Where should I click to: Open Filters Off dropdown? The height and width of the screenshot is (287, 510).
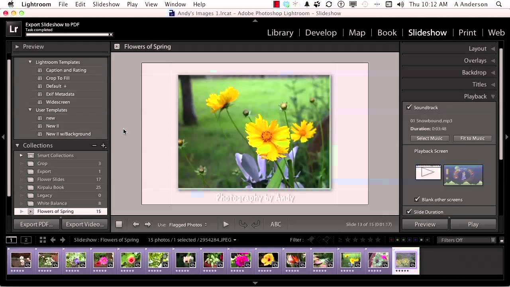(x=466, y=240)
